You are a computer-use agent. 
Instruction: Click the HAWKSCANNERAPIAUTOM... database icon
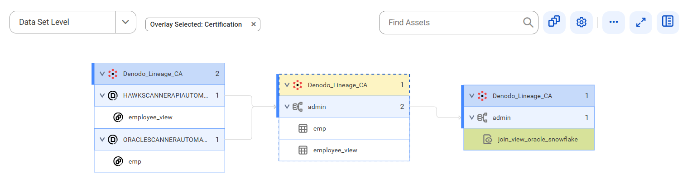(113, 95)
